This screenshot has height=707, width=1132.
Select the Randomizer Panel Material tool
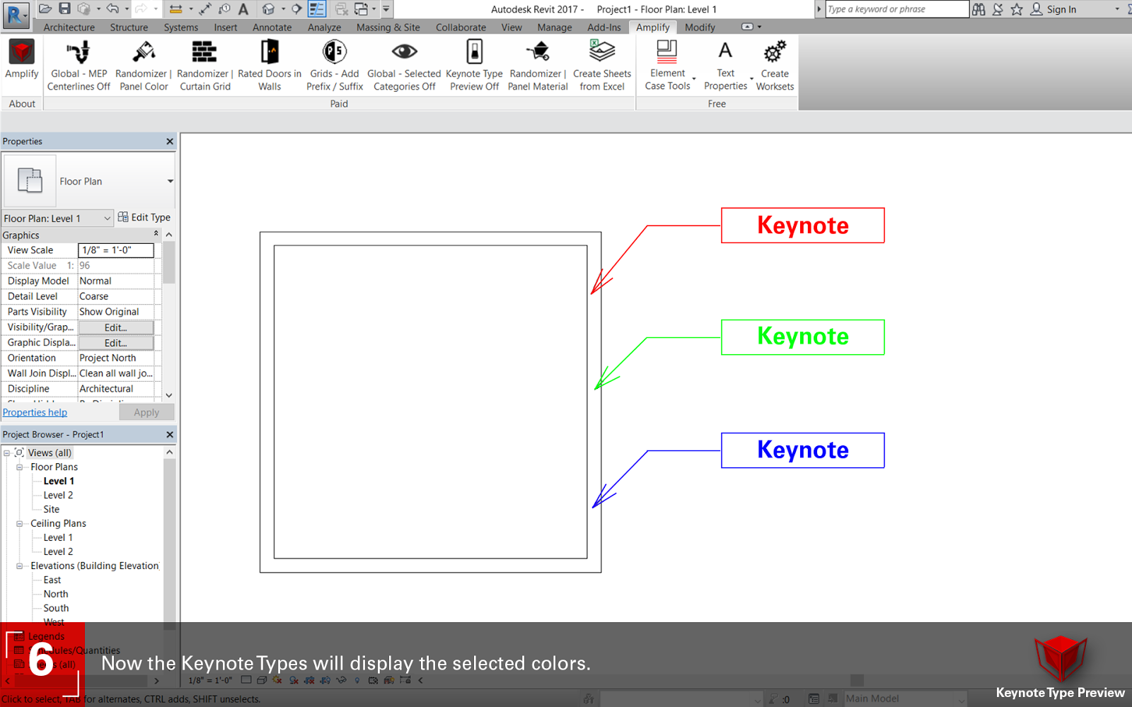[x=537, y=64]
